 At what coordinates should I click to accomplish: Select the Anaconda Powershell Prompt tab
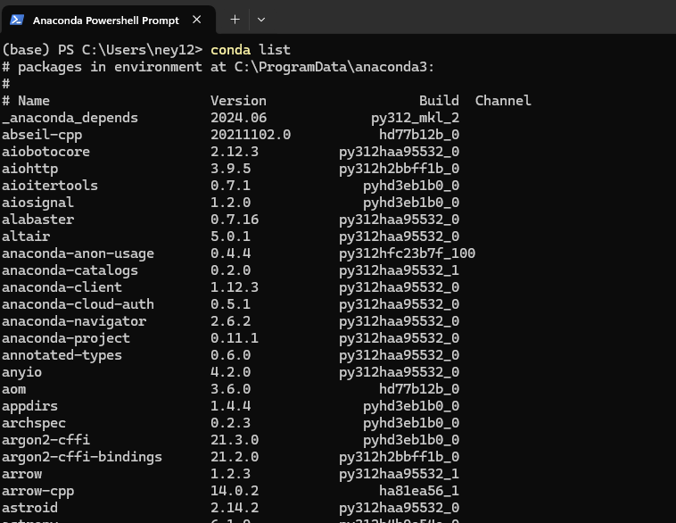coord(108,20)
